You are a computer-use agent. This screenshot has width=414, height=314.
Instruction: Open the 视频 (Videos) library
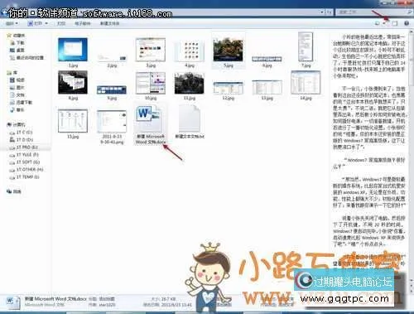(17, 80)
